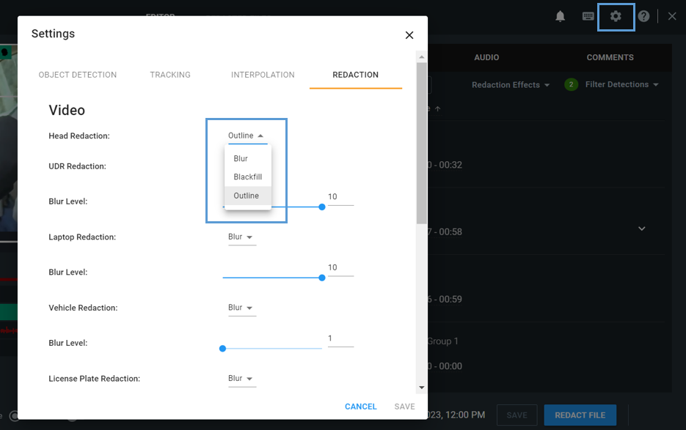Open the Interpolation tab

point(263,75)
